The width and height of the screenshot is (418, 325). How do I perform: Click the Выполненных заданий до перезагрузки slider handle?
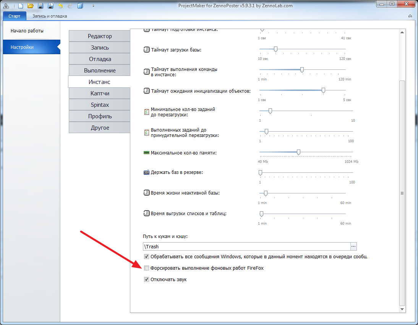pyautogui.click(x=266, y=132)
